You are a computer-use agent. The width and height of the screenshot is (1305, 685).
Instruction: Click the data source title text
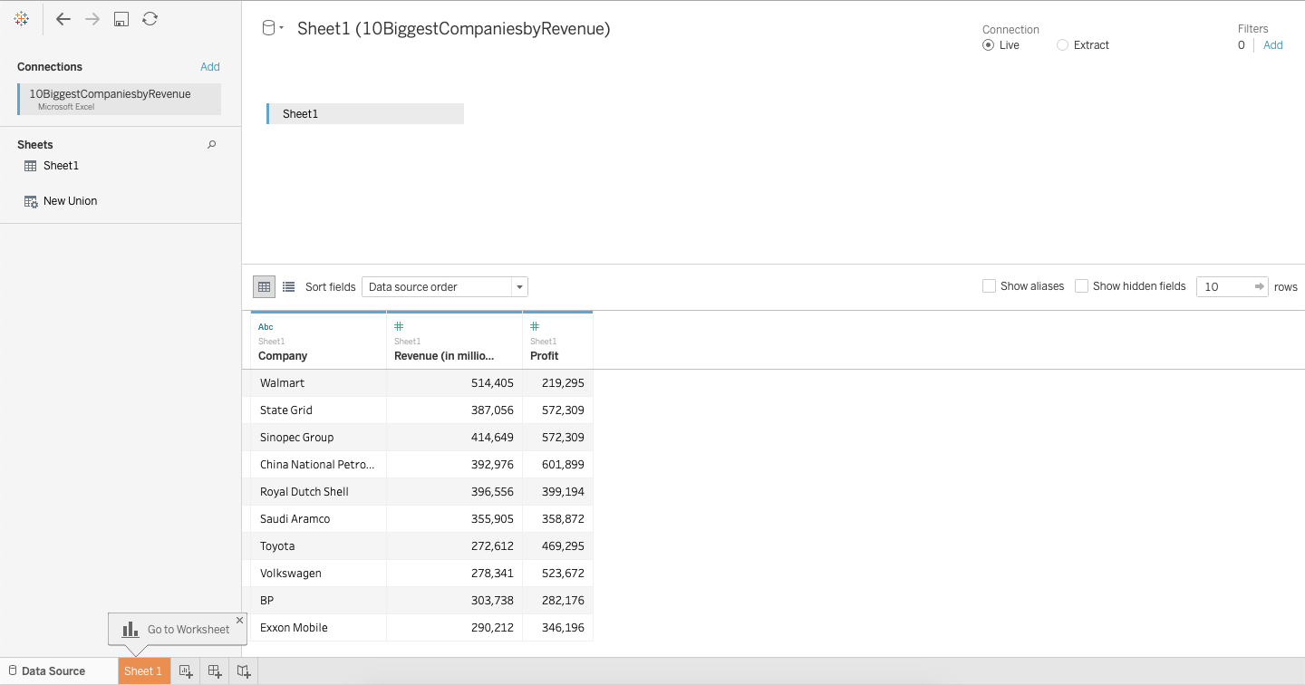(453, 29)
